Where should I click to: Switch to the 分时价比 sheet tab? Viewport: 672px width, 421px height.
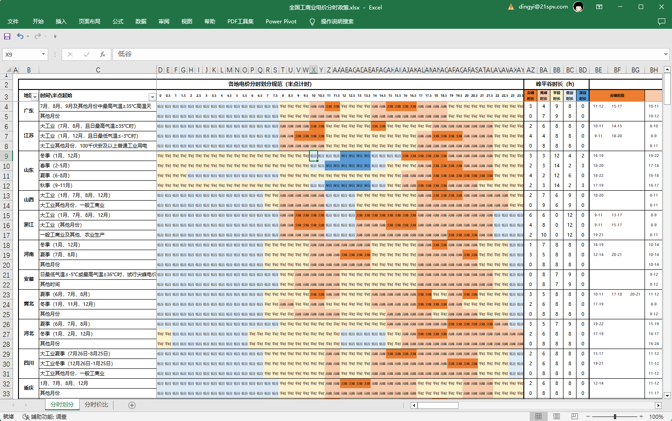pos(96,404)
